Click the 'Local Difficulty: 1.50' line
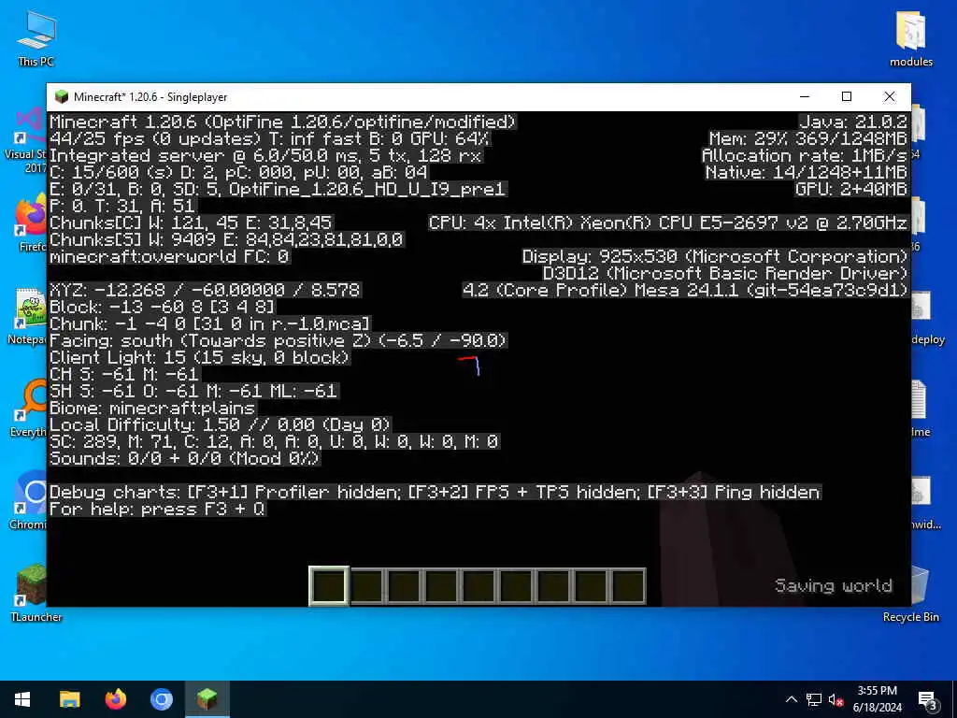This screenshot has height=718, width=957. coord(220,425)
